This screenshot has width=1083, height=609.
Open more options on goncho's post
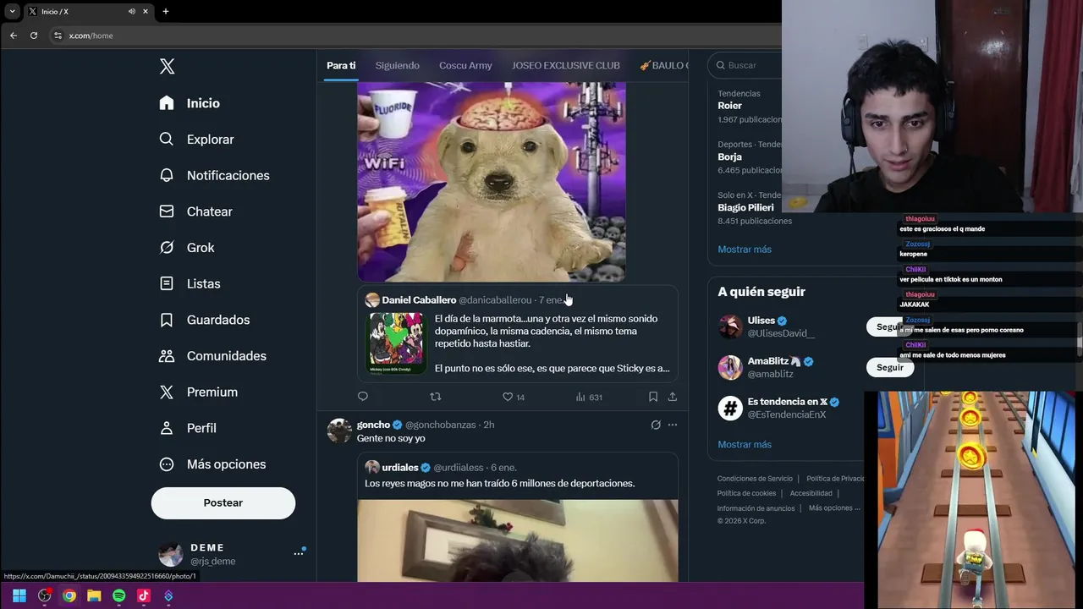point(673,425)
